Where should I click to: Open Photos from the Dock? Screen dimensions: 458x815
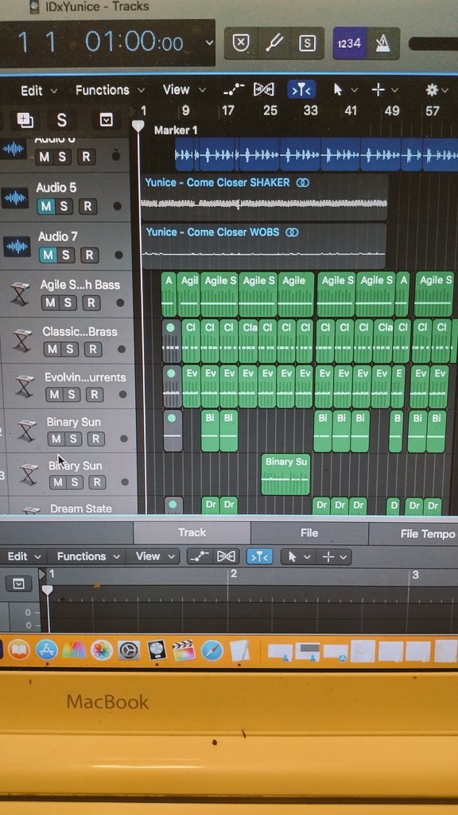(101, 650)
